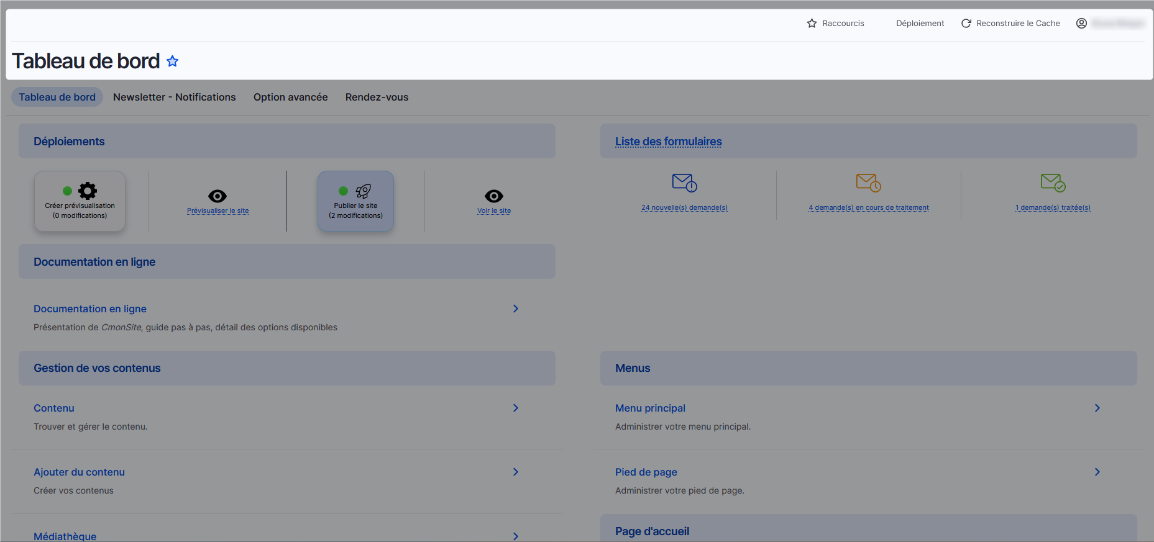Switch to the Rendez-vous tab
Viewport: 1154px width, 542px height.
[377, 97]
